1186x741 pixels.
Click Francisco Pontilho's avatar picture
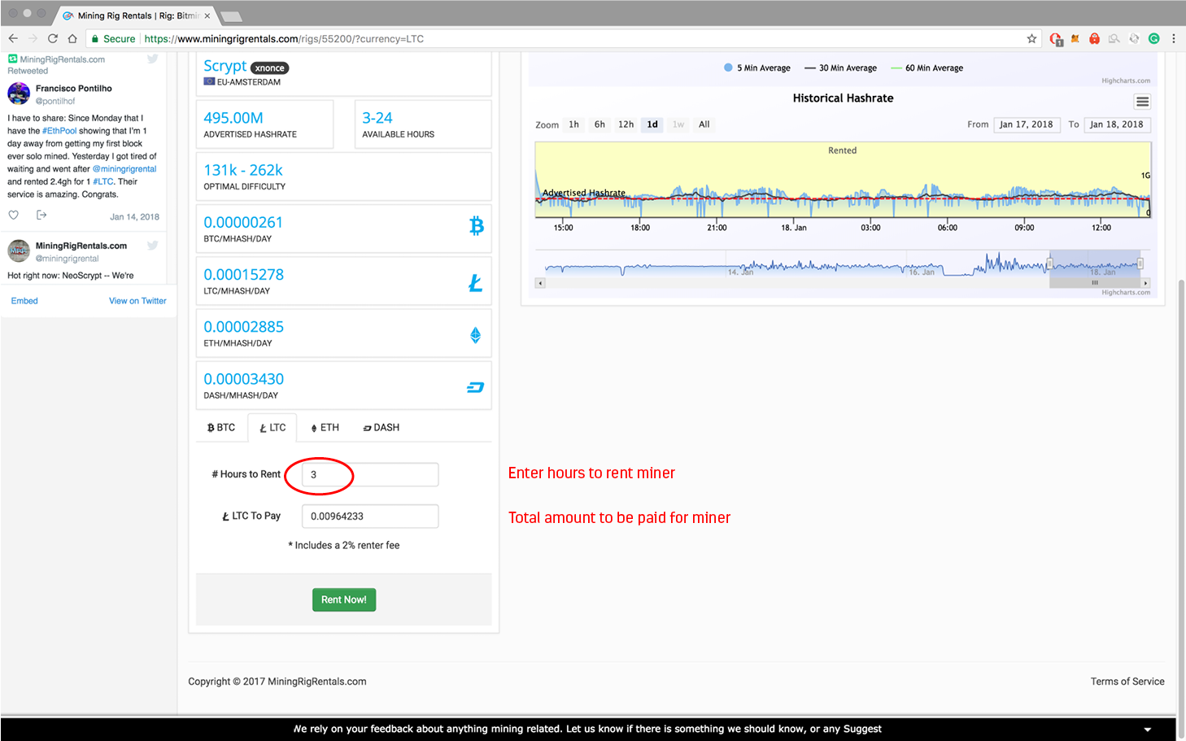[19, 94]
